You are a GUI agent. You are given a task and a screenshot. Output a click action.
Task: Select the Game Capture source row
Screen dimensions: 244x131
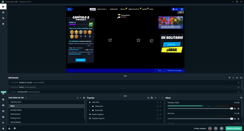tap(125, 114)
